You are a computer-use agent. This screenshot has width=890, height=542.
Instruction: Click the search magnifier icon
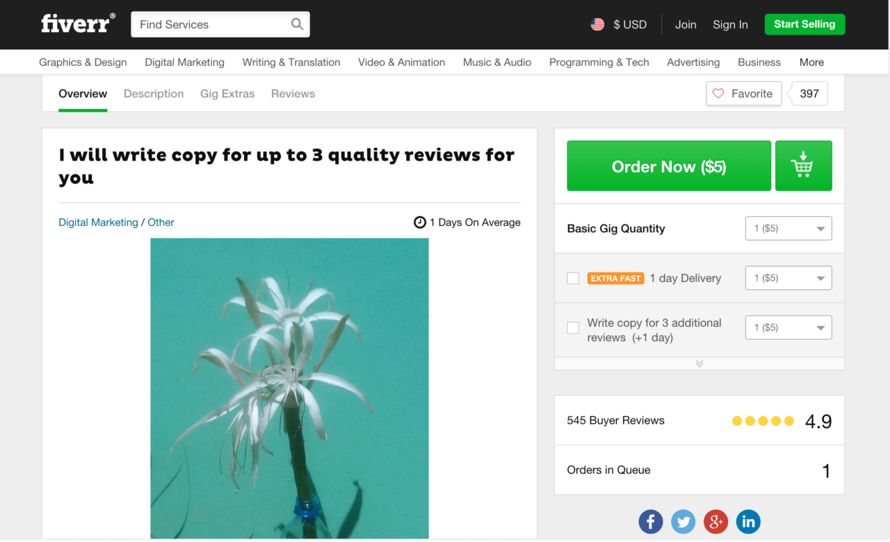click(x=297, y=24)
